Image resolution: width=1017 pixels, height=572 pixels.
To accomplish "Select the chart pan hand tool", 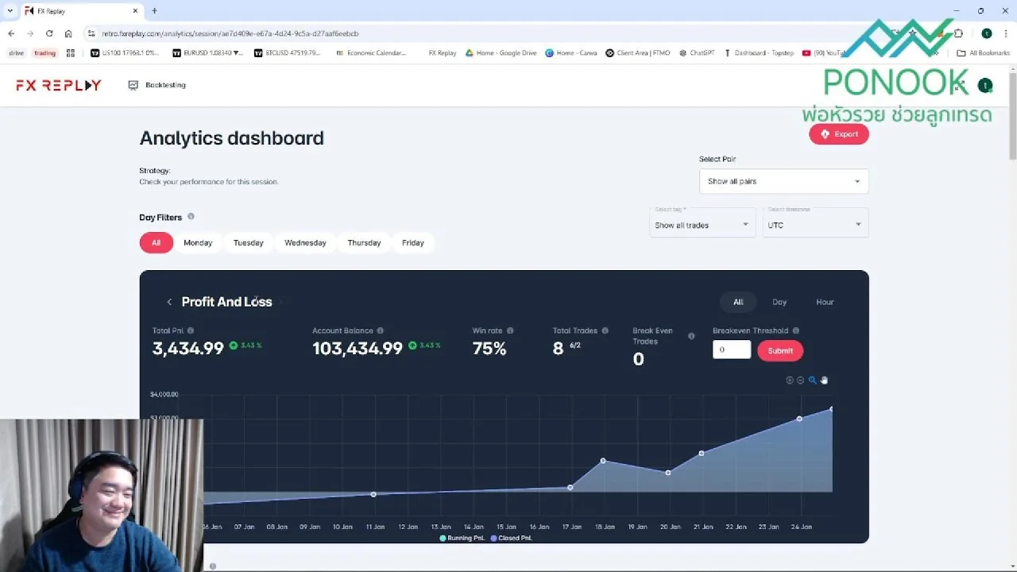I will [824, 381].
